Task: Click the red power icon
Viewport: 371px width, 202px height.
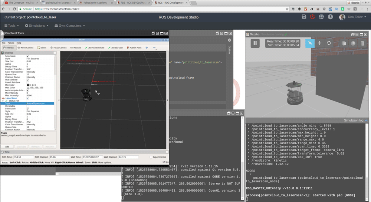Action: point(312,17)
